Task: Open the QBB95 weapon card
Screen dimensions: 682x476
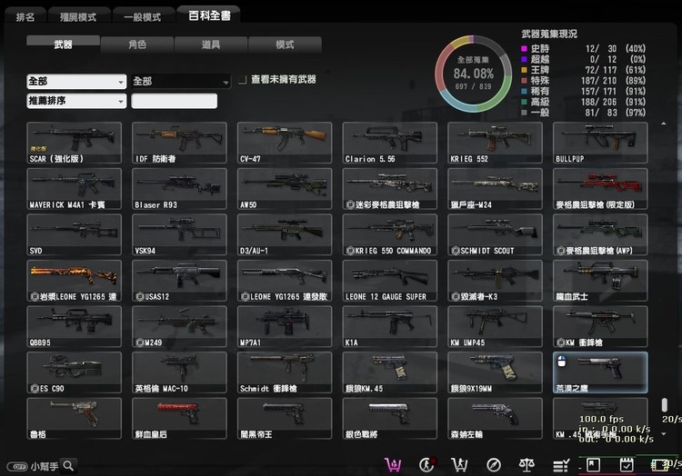Action: [74, 327]
